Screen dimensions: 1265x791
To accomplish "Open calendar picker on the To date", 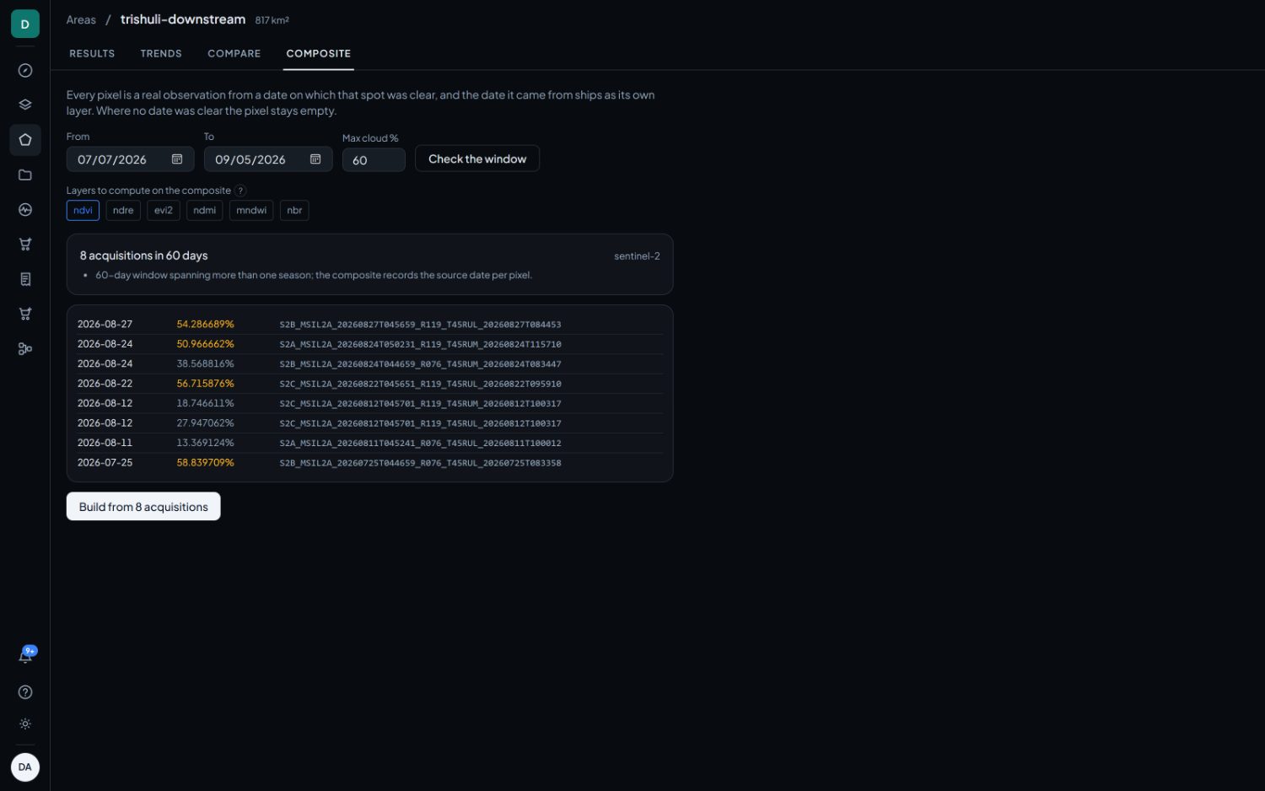I will click(x=315, y=159).
